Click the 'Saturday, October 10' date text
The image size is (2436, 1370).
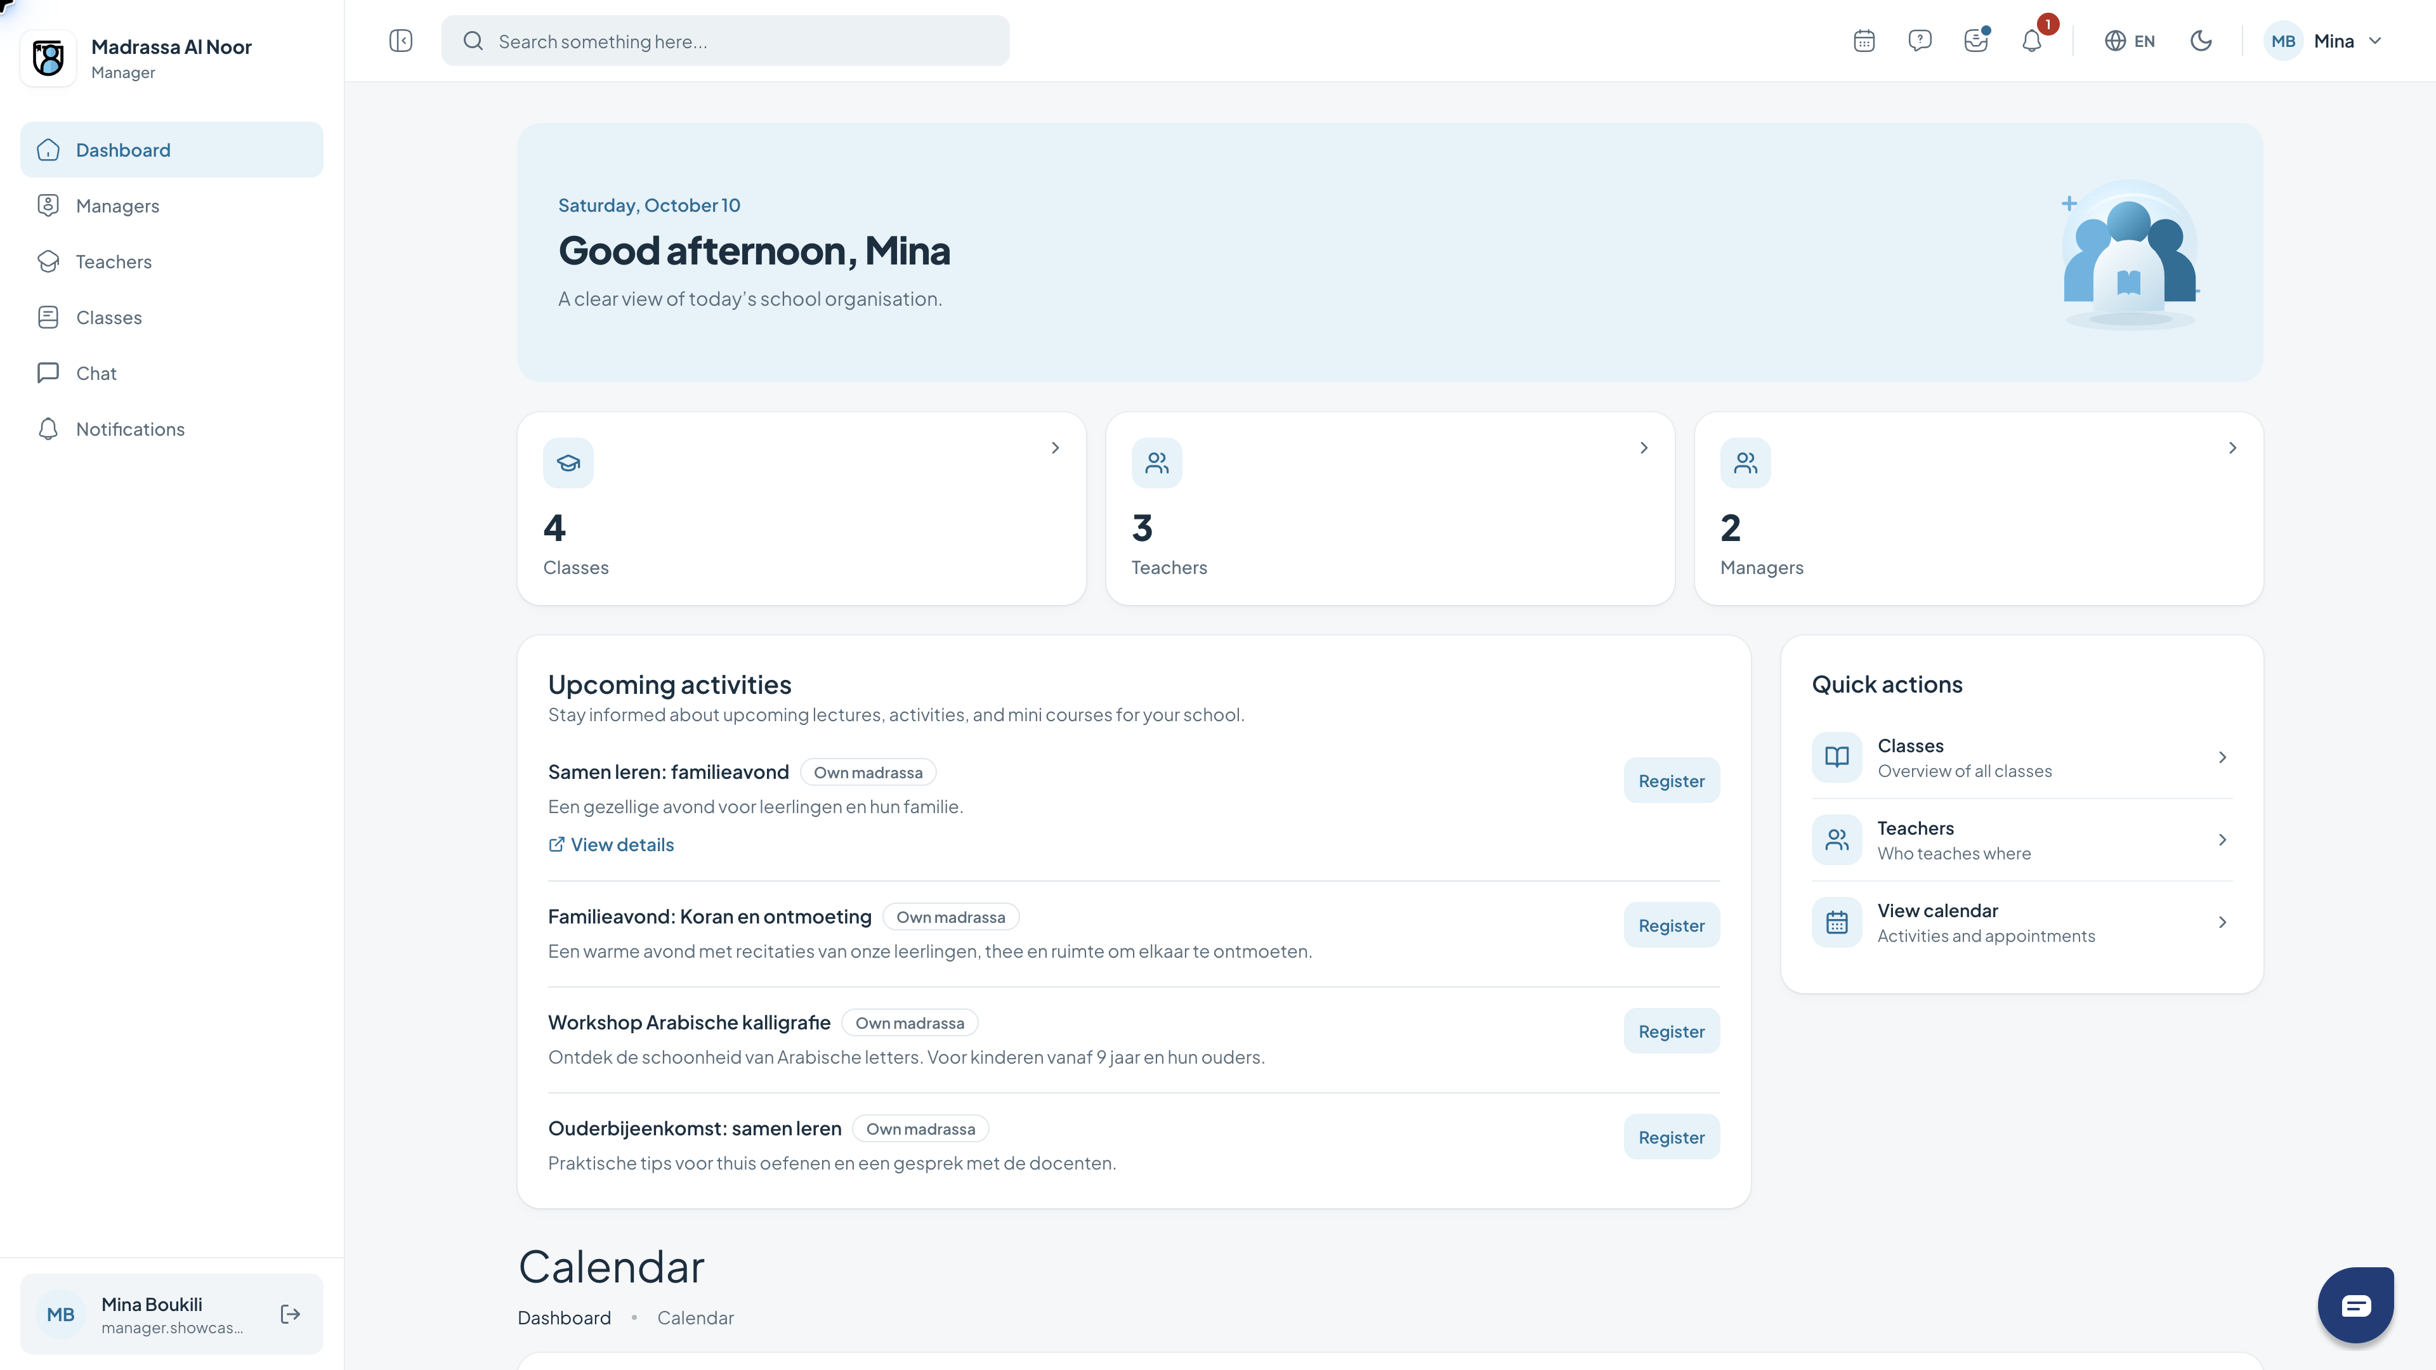(649, 205)
